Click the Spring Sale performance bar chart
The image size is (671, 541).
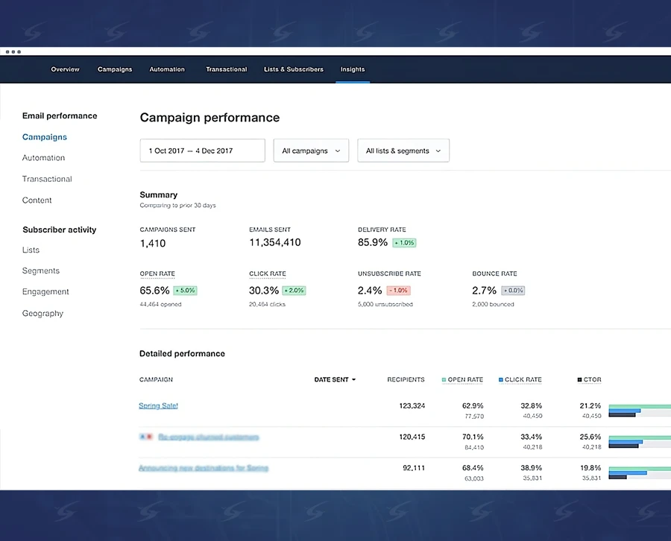point(638,411)
